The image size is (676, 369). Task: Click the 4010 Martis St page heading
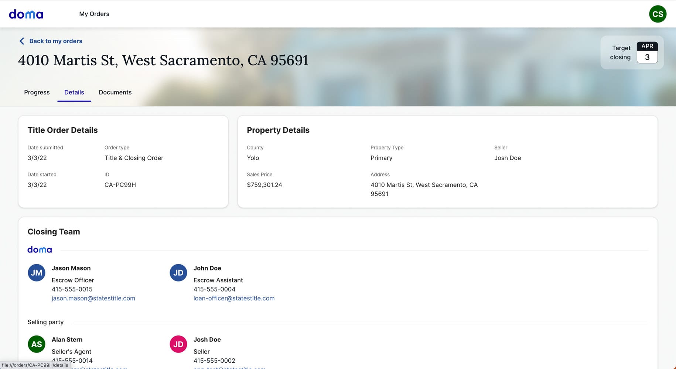pyautogui.click(x=163, y=60)
